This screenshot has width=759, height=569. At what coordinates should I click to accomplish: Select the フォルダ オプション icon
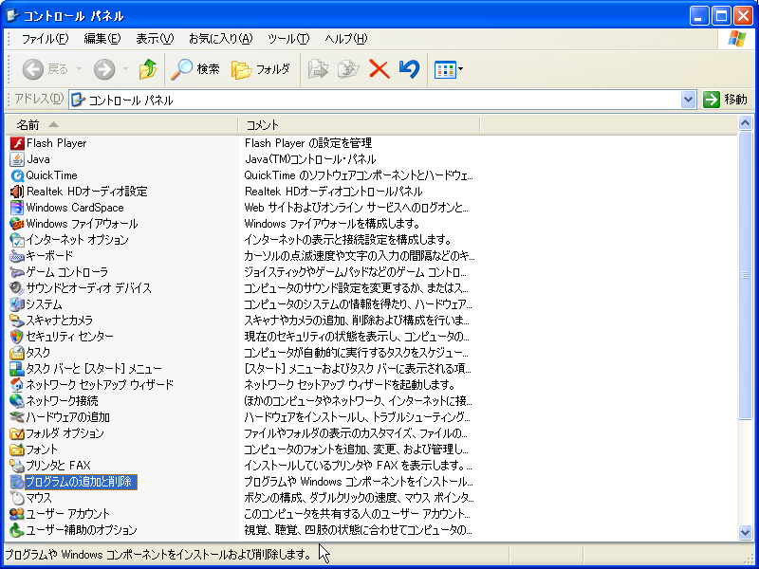pyautogui.click(x=17, y=433)
